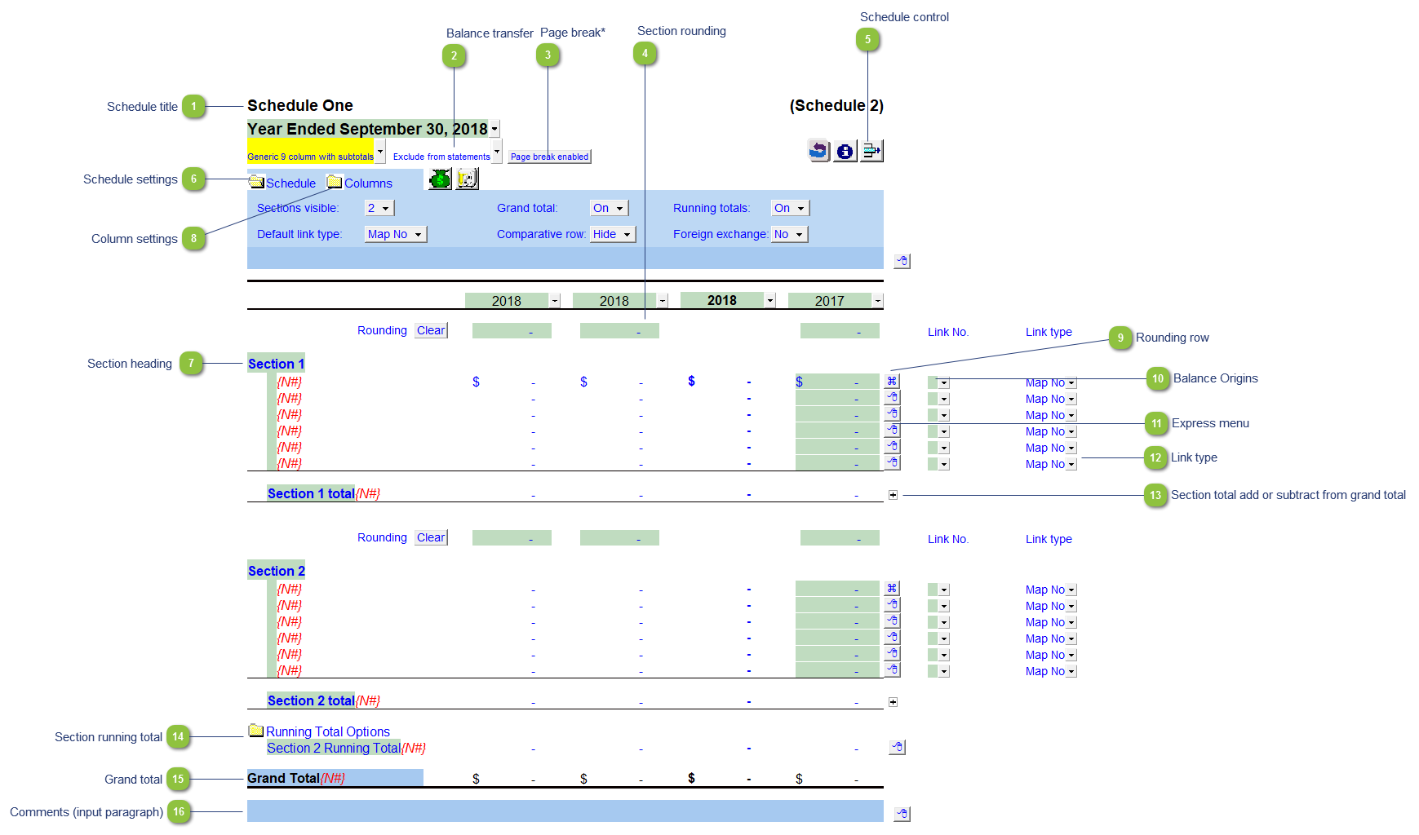This screenshot has height=835, width=1419.
Task: Open Foreign exchange No dropdown
Action: coord(790,234)
